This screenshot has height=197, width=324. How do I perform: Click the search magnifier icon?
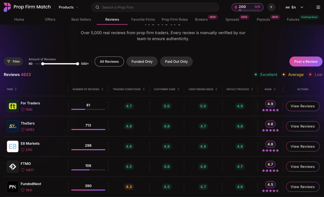(97, 8)
